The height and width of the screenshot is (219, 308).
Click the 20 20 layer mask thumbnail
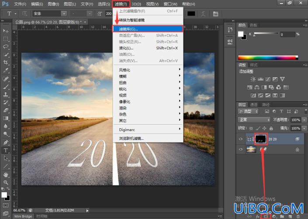click(260, 139)
